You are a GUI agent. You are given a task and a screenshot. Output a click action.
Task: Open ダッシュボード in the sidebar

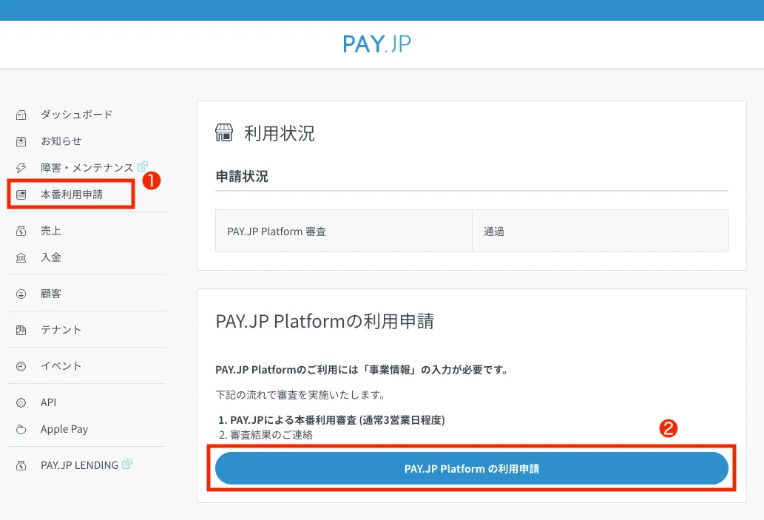coord(76,115)
